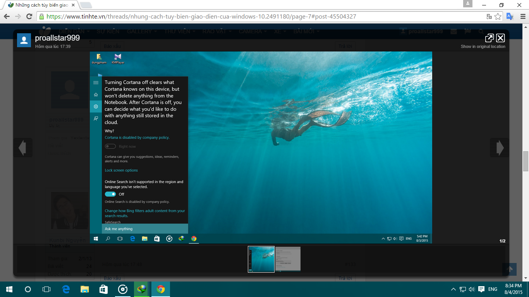Click the browser back arrow
Image resolution: width=529 pixels, height=297 pixels.
point(7,17)
